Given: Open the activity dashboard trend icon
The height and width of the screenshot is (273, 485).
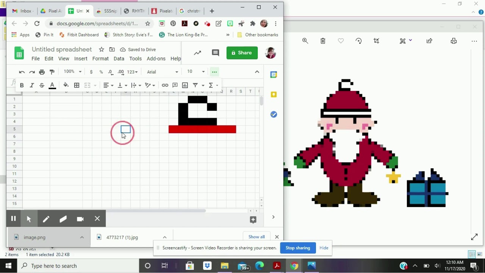Looking at the screenshot, I should (x=197, y=53).
